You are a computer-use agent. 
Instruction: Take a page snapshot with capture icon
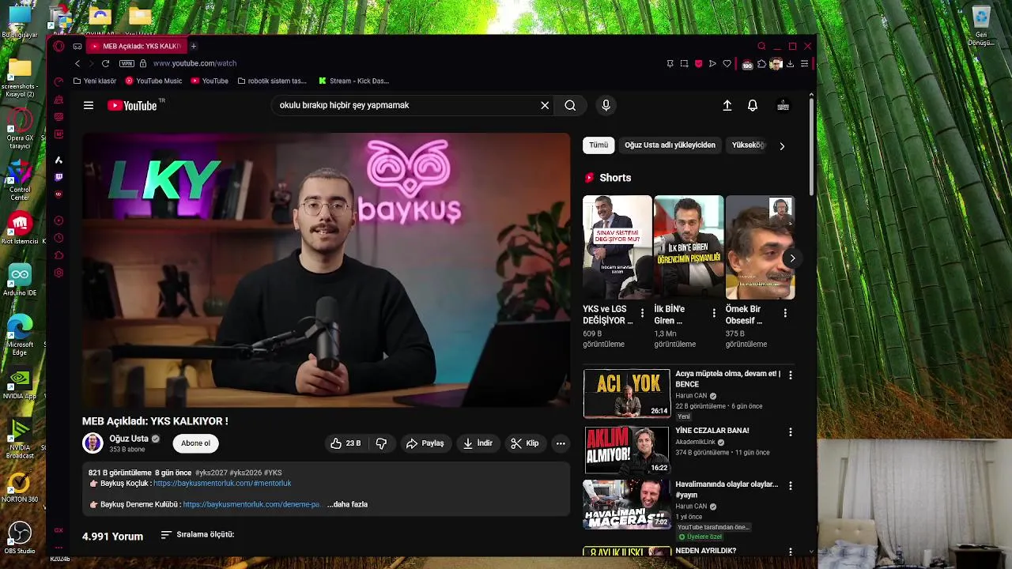coord(684,63)
